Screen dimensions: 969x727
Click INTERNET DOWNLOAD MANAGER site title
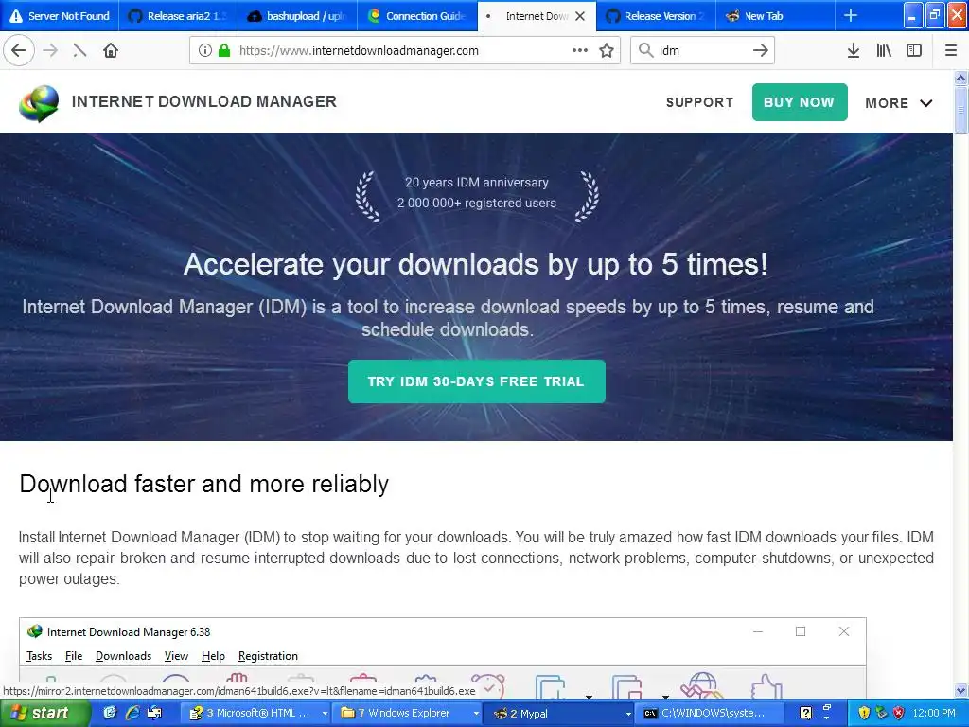pyautogui.click(x=204, y=101)
